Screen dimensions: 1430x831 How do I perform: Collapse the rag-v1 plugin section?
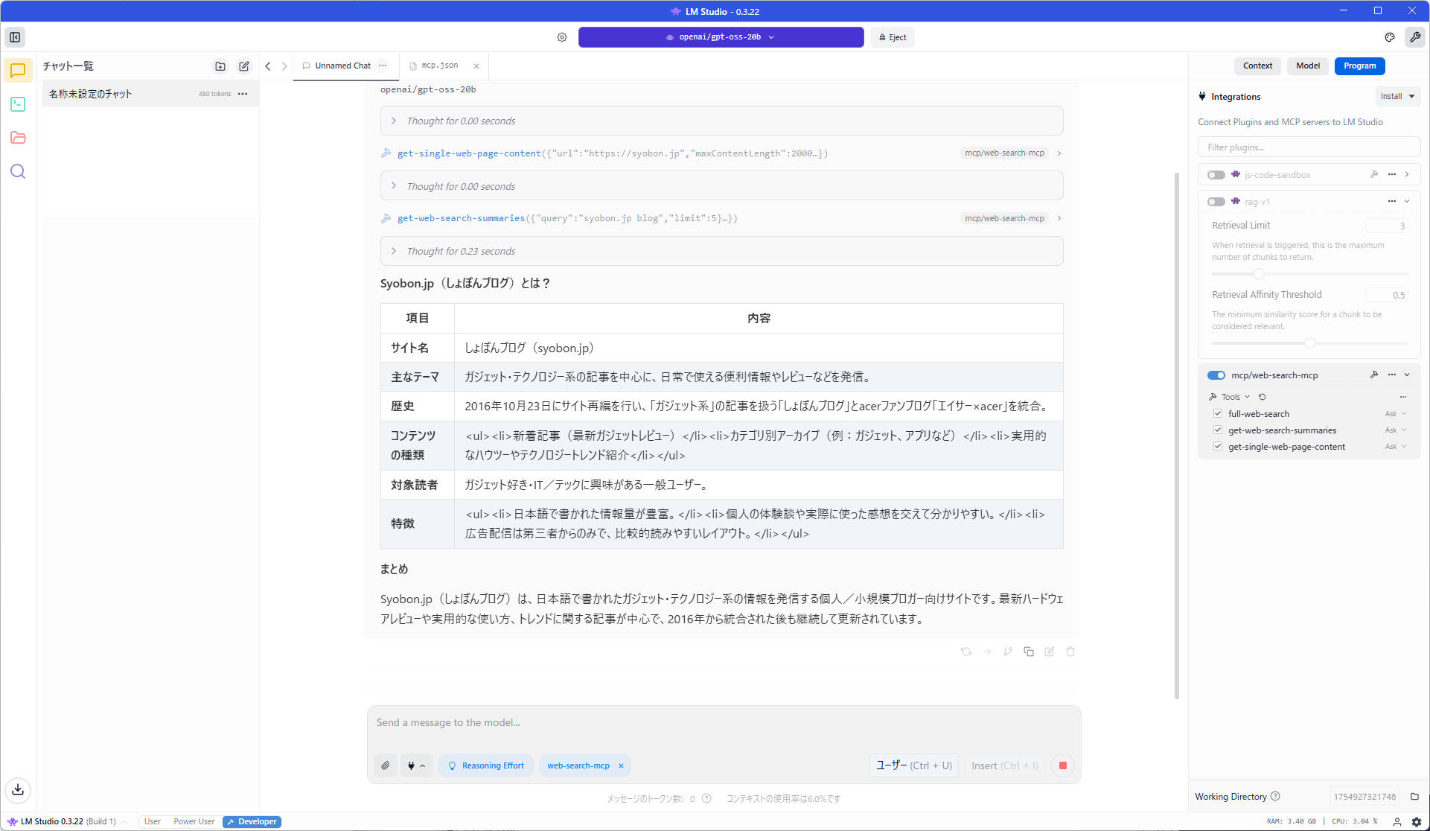click(x=1407, y=202)
